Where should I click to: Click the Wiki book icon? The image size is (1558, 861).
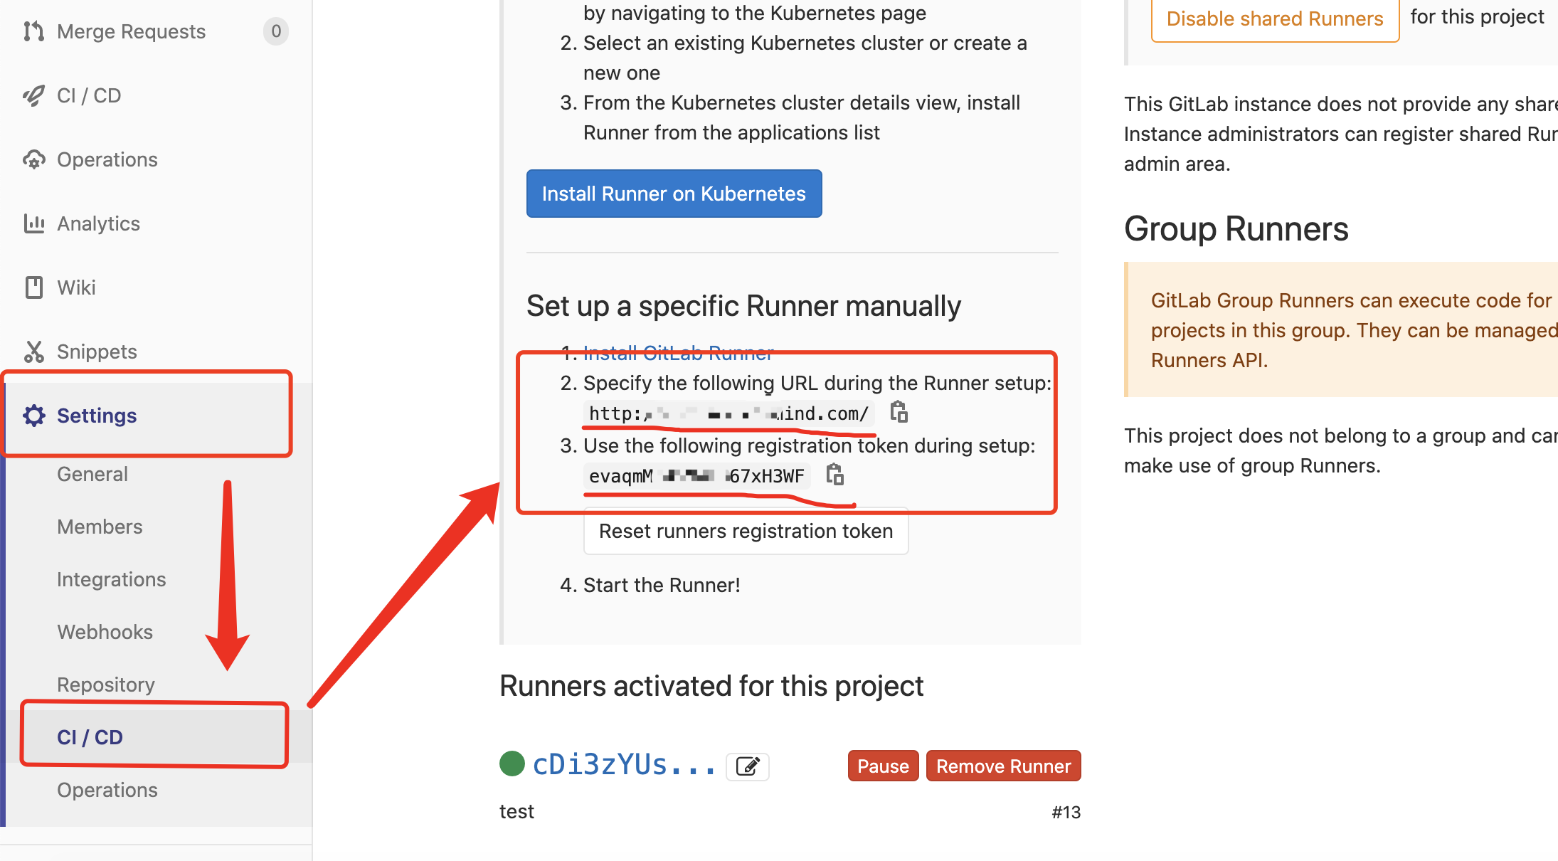(x=33, y=287)
